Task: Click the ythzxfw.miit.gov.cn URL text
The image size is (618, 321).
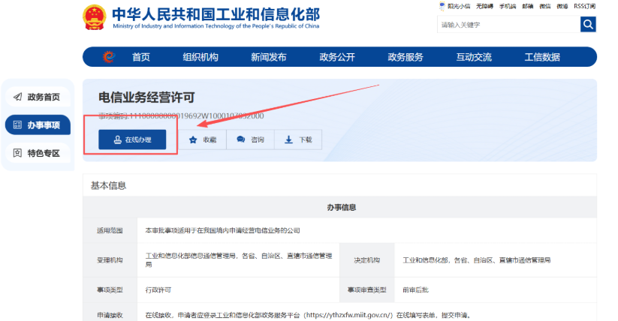Action: pyautogui.click(x=348, y=315)
